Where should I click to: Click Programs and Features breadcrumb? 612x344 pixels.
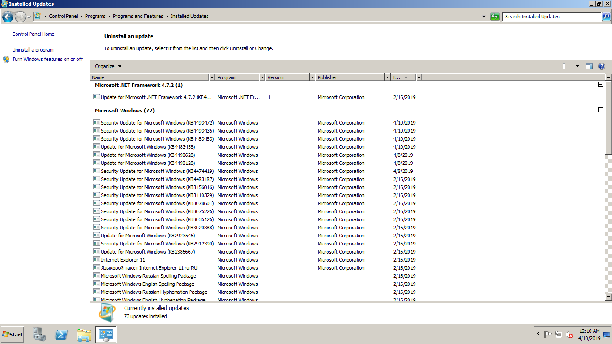point(138,16)
